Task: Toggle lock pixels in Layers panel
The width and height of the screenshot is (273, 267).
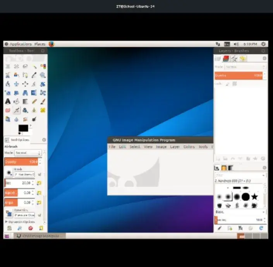Action: pyautogui.click(x=227, y=84)
